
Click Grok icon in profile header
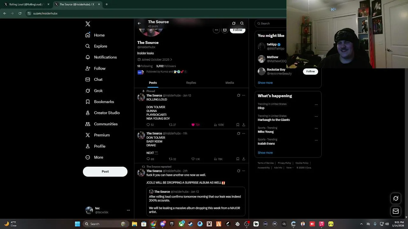coord(234,23)
